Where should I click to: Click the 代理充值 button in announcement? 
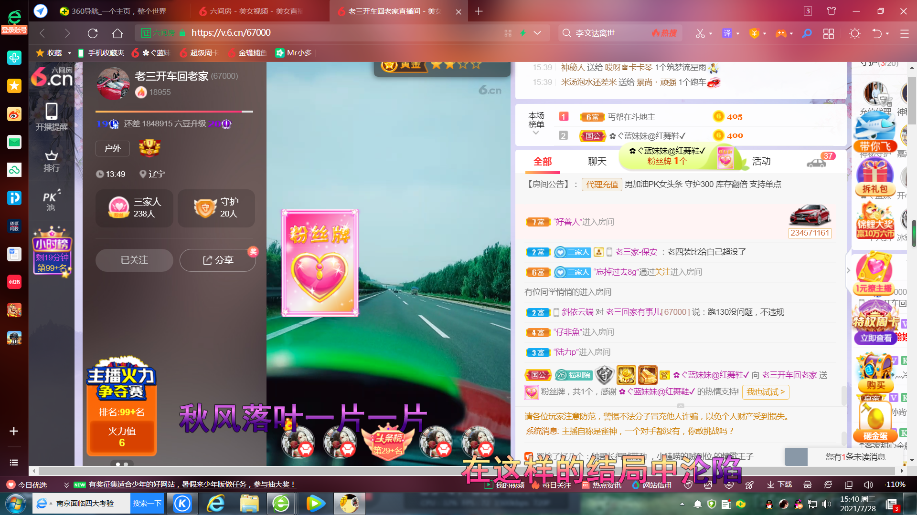pos(602,185)
